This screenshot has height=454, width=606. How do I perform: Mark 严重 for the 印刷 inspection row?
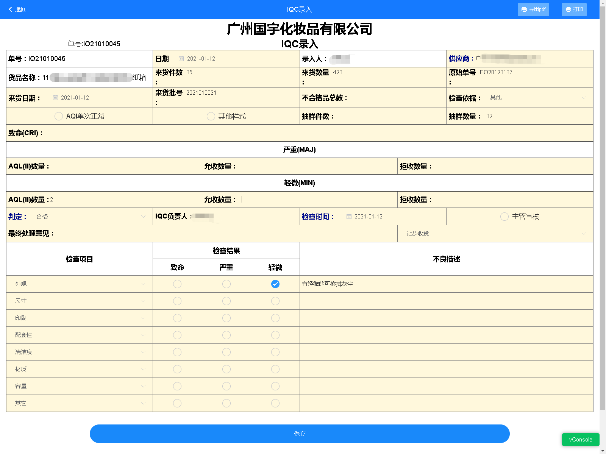click(226, 318)
